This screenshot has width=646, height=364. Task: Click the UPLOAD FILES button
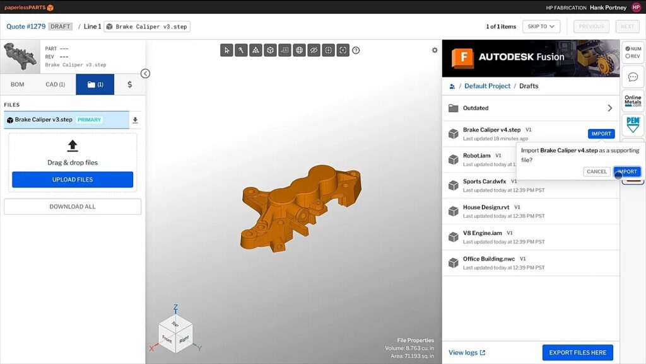point(72,179)
